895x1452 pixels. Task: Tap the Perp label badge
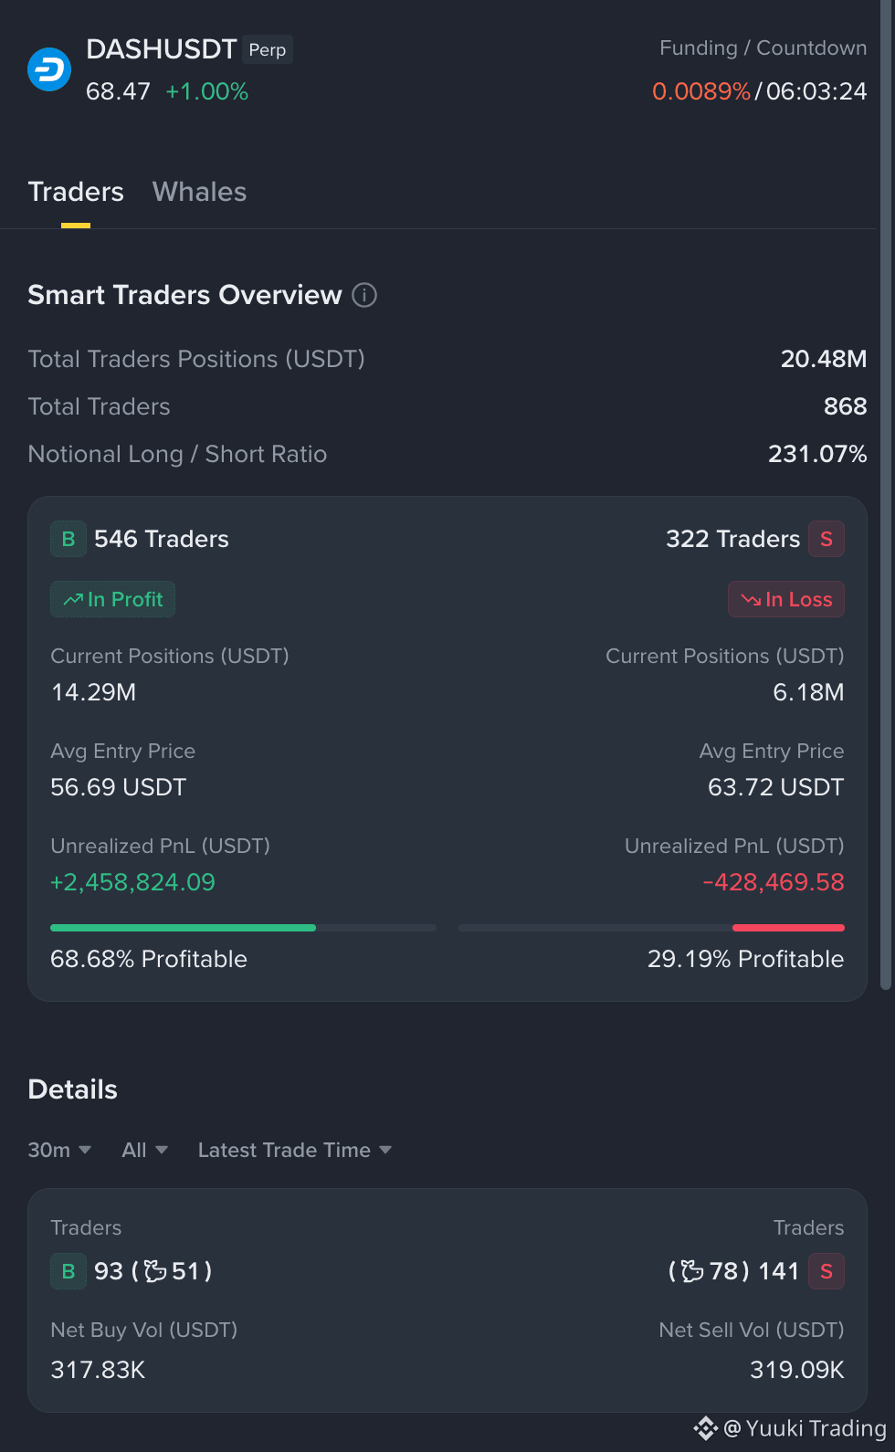coord(268,49)
